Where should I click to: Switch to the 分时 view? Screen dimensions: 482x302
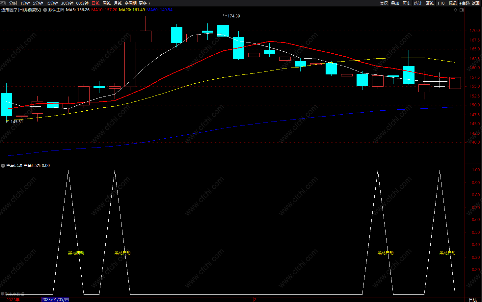pyautogui.click(x=13, y=3)
